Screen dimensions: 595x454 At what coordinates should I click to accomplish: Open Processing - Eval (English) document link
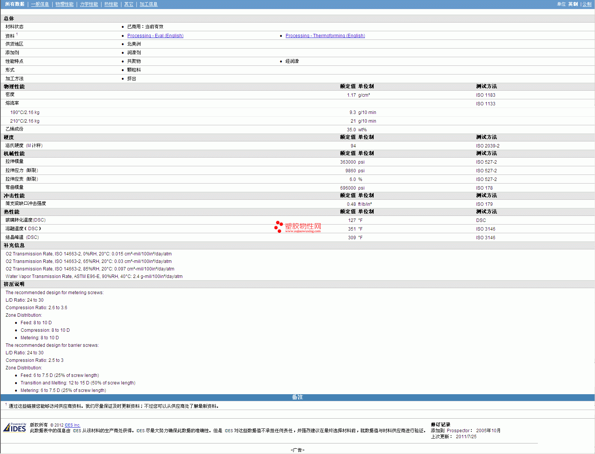[x=155, y=36]
